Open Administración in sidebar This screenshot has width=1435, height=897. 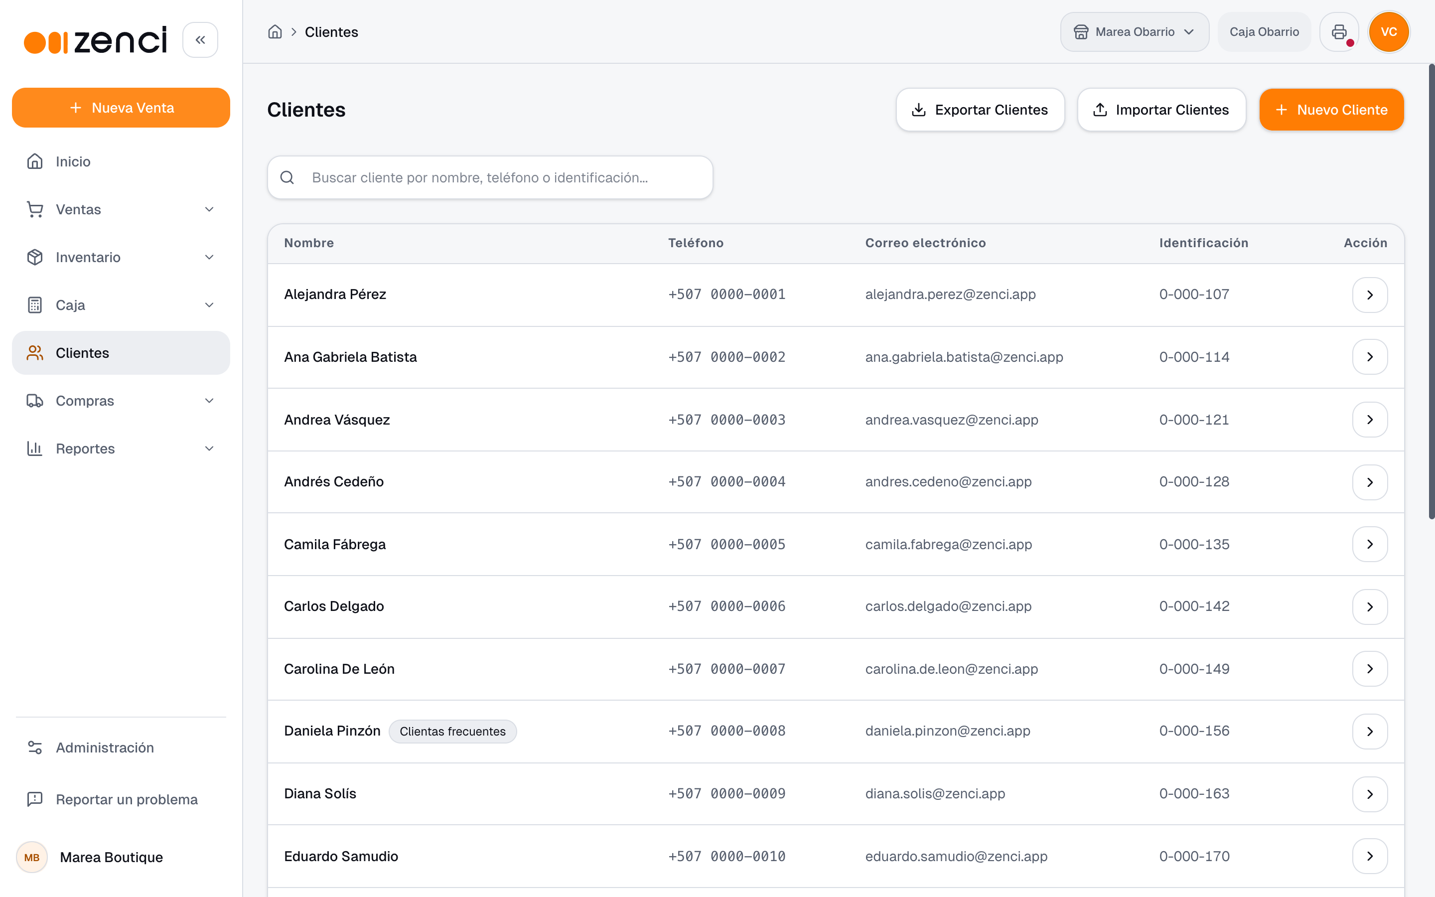tap(121, 747)
